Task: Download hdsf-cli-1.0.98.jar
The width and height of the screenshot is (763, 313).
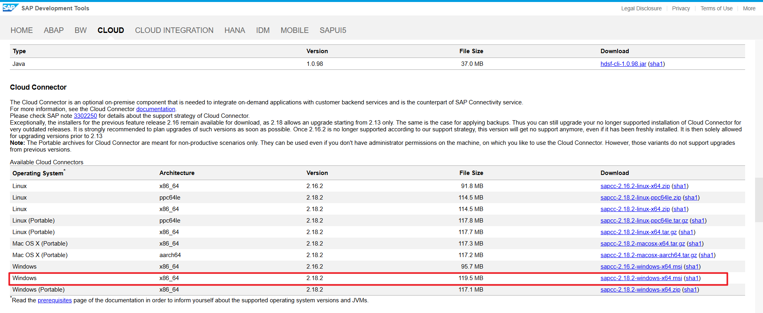Action: coord(623,64)
